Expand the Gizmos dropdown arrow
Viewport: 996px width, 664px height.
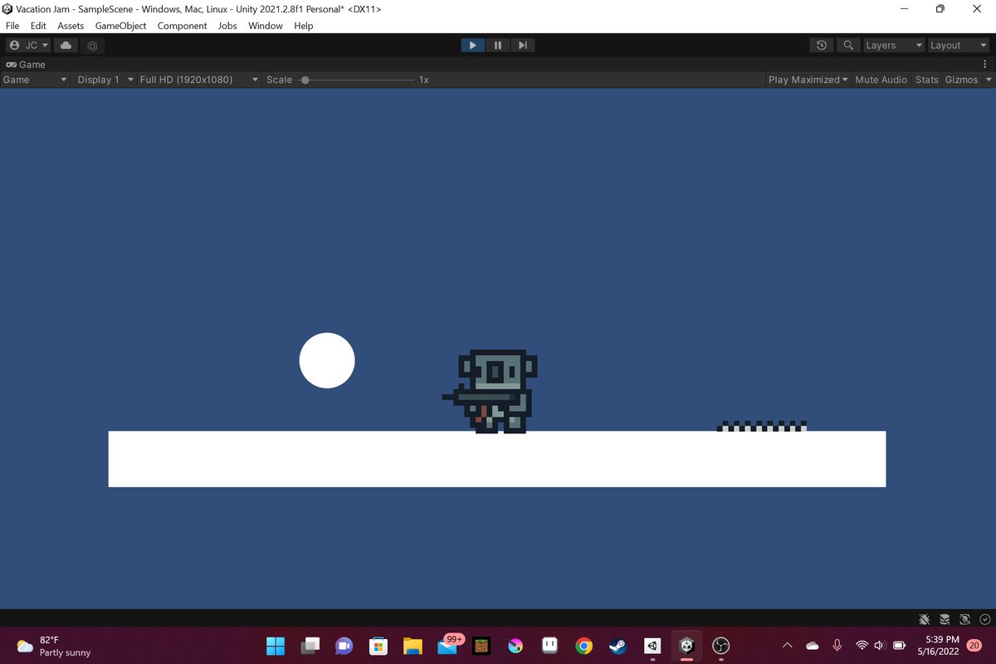988,80
